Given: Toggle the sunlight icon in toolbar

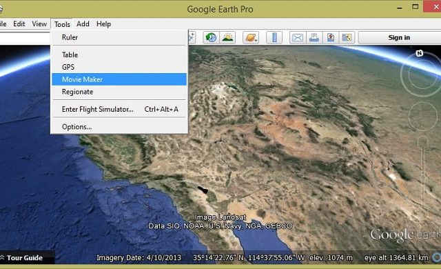Looking at the screenshot, I should (227, 37).
